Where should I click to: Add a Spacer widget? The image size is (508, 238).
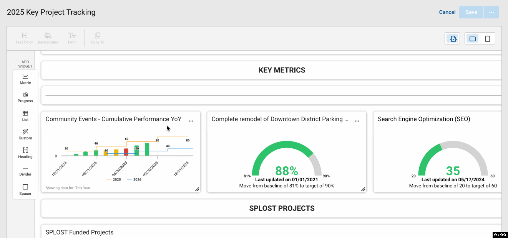[25, 190]
